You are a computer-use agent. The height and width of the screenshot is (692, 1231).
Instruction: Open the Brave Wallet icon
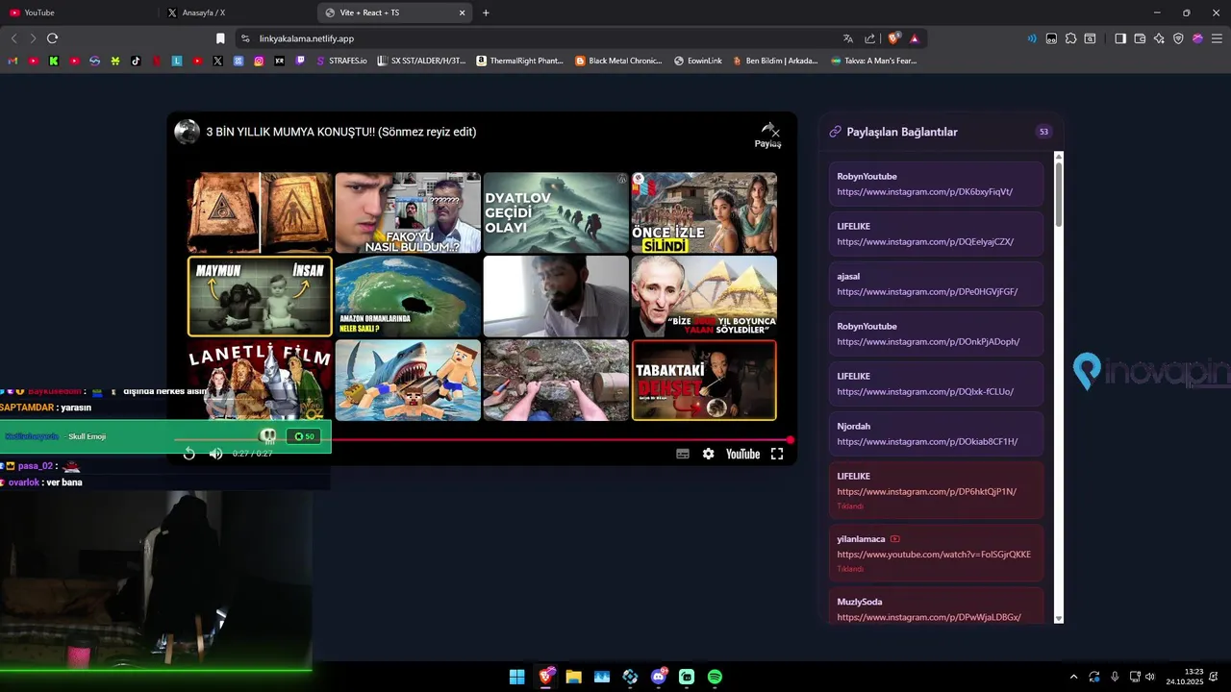(1140, 38)
